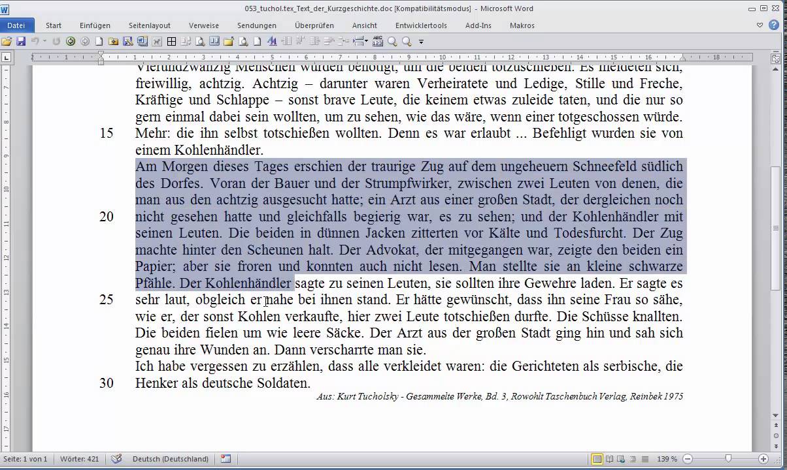
Task: Insert table using the grid icon
Action: coord(171,41)
